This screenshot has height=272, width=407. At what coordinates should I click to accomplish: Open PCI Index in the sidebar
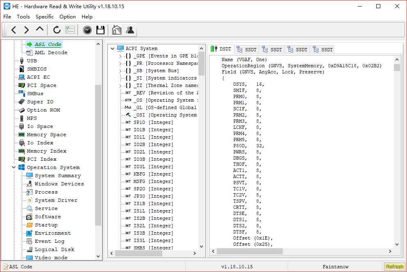[x=41, y=159]
